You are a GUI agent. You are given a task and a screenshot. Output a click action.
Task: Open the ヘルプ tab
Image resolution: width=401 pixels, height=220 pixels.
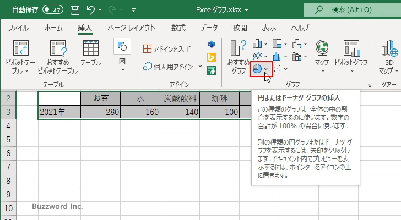[x=300, y=28]
